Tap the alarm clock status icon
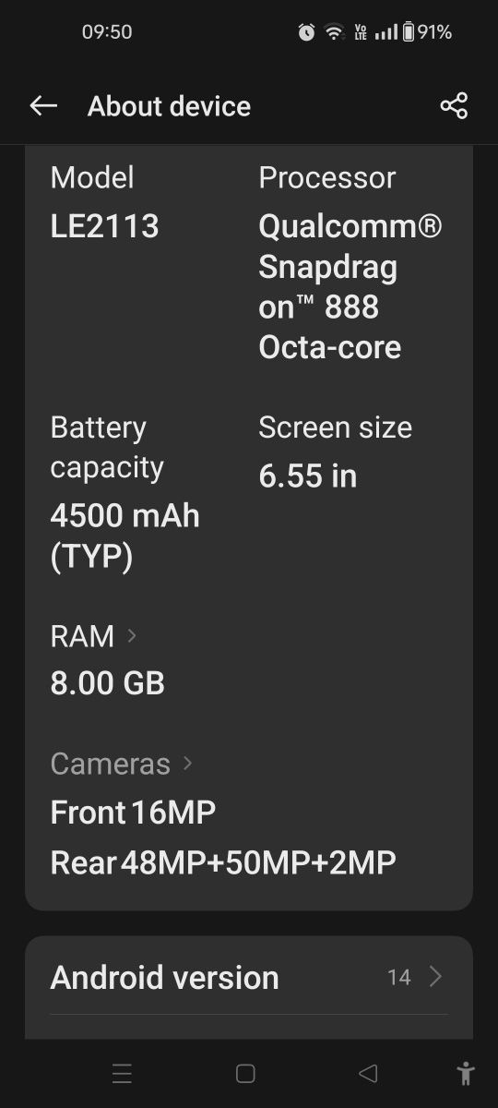498x1108 pixels. pyautogui.click(x=306, y=32)
